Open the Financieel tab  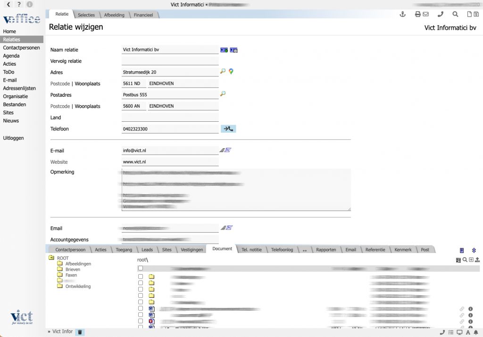tap(143, 15)
